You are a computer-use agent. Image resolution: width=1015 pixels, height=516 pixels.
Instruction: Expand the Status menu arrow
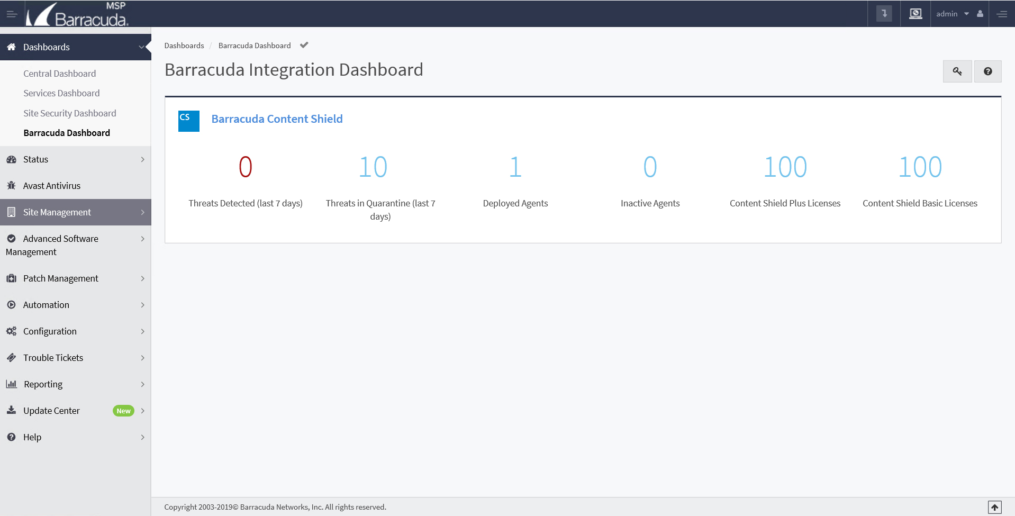click(143, 159)
